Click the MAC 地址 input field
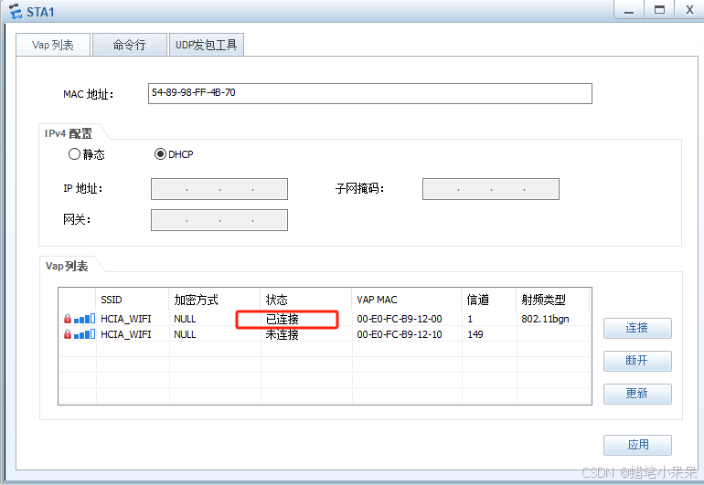 [370, 93]
